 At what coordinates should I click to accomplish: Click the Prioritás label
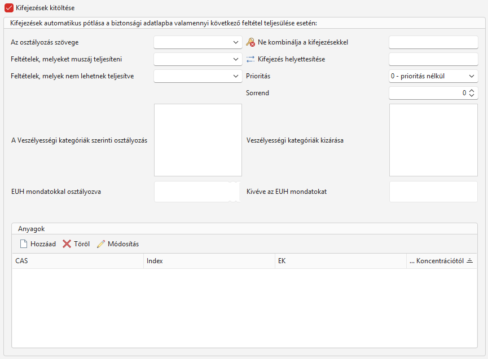[x=258, y=76]
